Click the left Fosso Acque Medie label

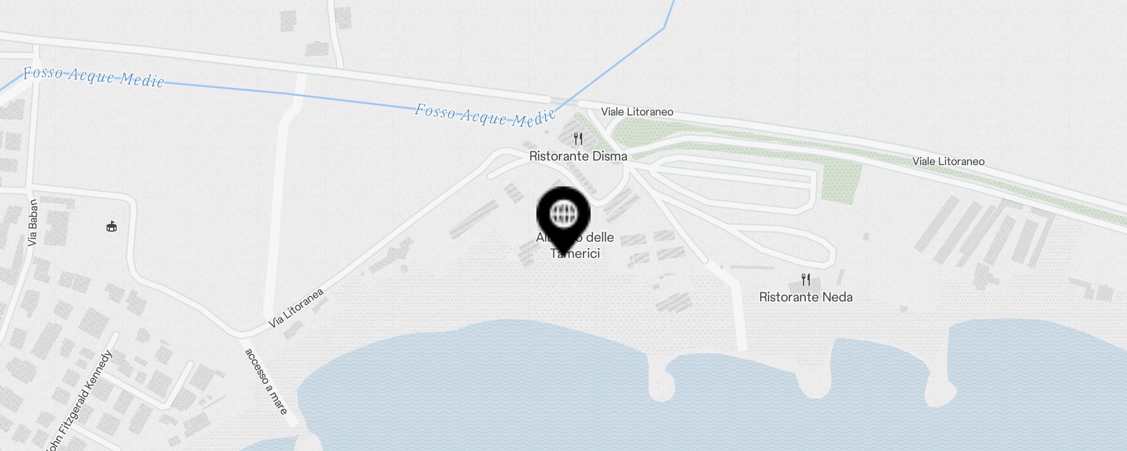[x=94, y=77]
